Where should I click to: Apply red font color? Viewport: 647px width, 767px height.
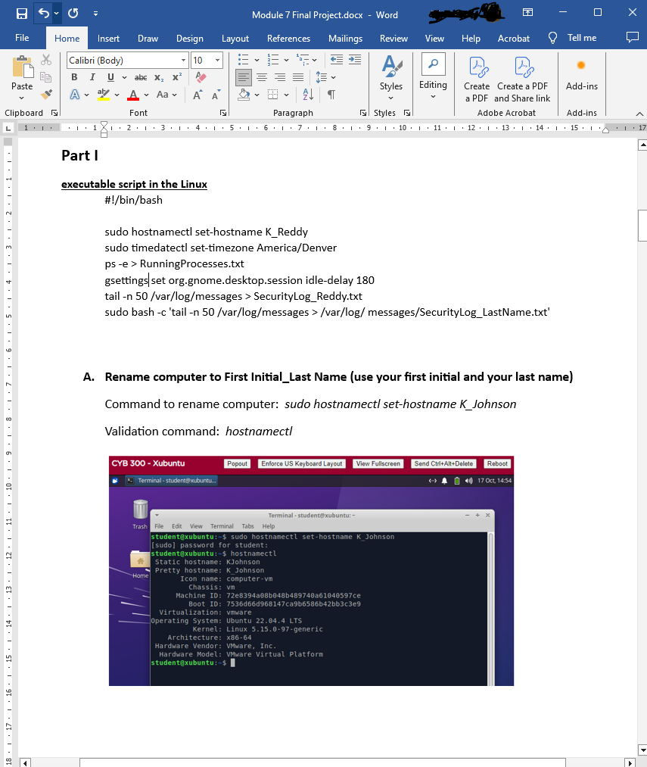133,95
